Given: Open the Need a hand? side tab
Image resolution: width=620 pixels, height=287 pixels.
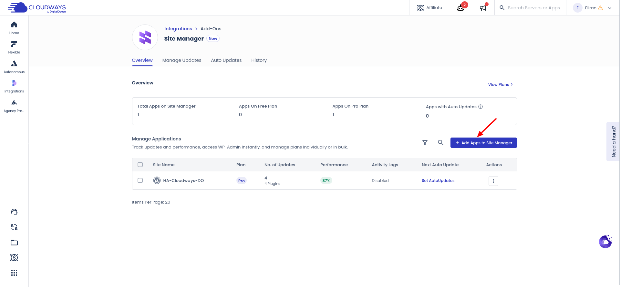Looking at the screenshot, I should pos(613,141).
